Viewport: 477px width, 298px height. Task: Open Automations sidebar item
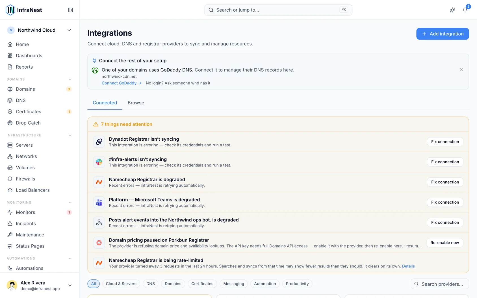point(40,268)
